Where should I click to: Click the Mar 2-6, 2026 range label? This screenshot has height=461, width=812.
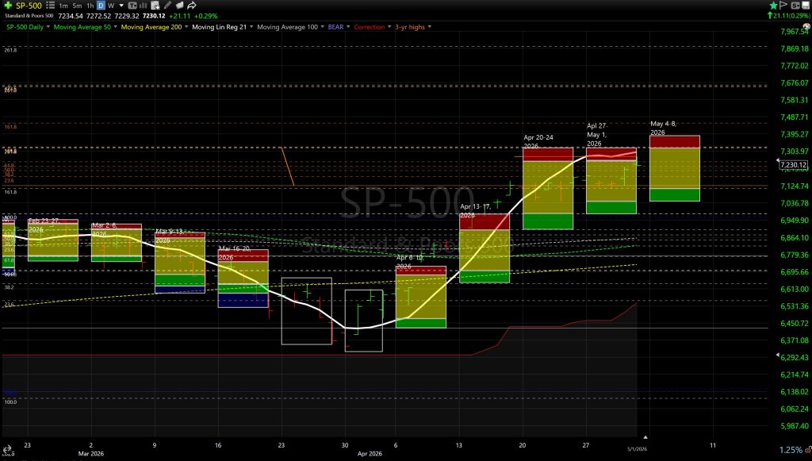pos(104,229)
